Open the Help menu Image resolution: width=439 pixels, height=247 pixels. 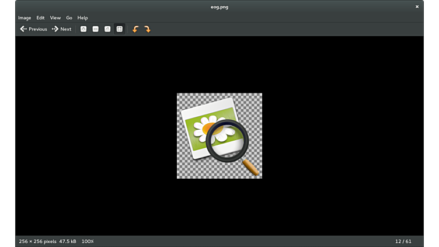pyautogui.click(x=82, y=18)
